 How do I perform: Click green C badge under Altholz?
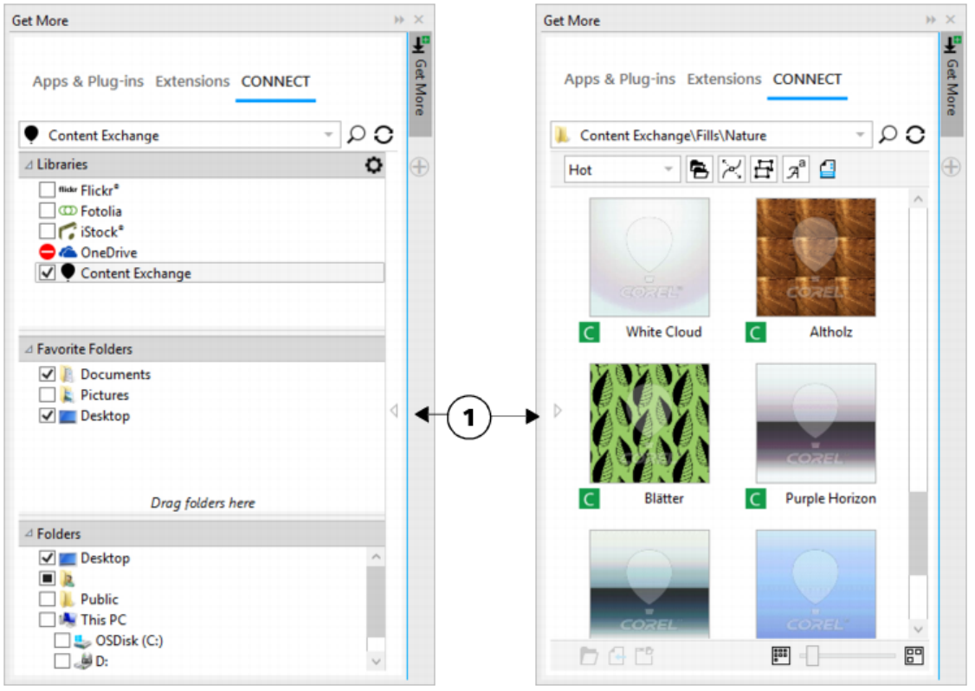click(756, 333)
